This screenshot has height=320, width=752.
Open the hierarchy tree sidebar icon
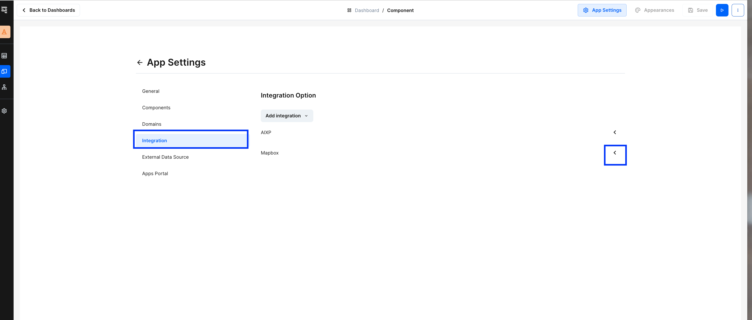pyautogui.click(x=4, y=87)
